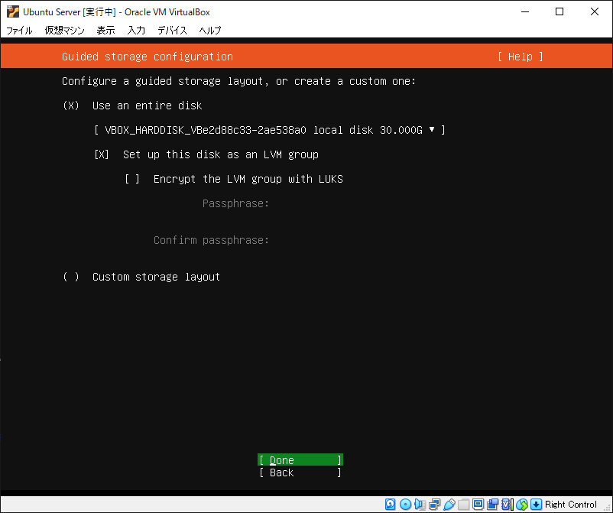
Task: Close the VirtualBox window
Action: (x=594, y=11)
